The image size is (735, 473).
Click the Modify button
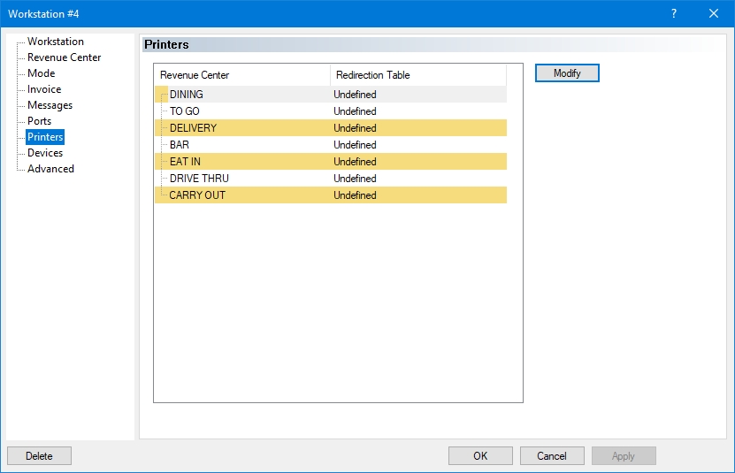tap(567, 73)
